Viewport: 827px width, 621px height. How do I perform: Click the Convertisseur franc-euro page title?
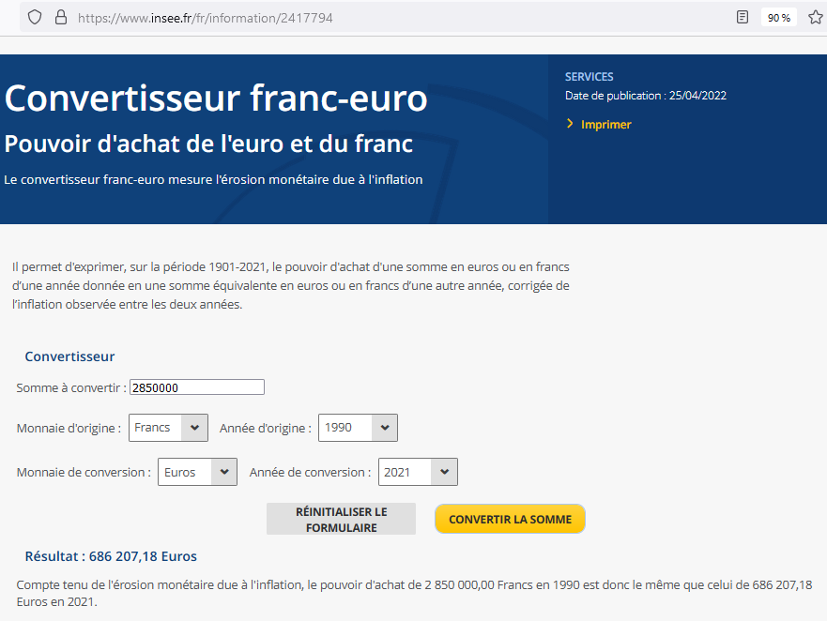pyautogui.click(x=216, y=98)
